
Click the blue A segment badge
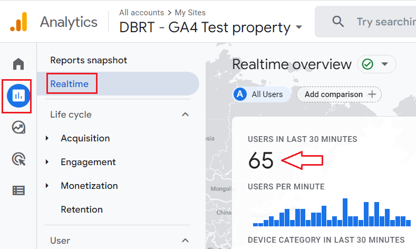pyautogui.click(x=240, y=94)
